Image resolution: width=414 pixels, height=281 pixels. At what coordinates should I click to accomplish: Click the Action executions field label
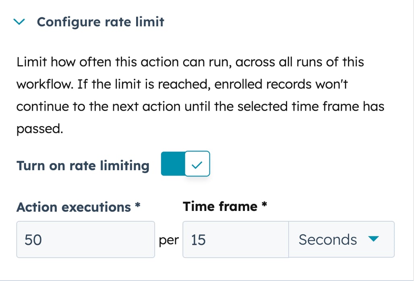point(78,207)
